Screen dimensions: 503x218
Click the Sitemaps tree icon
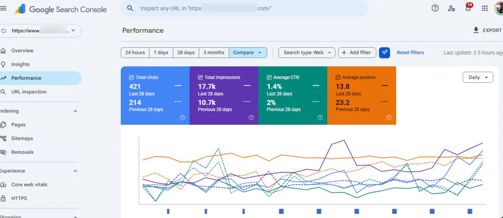(x=3, y=138)
